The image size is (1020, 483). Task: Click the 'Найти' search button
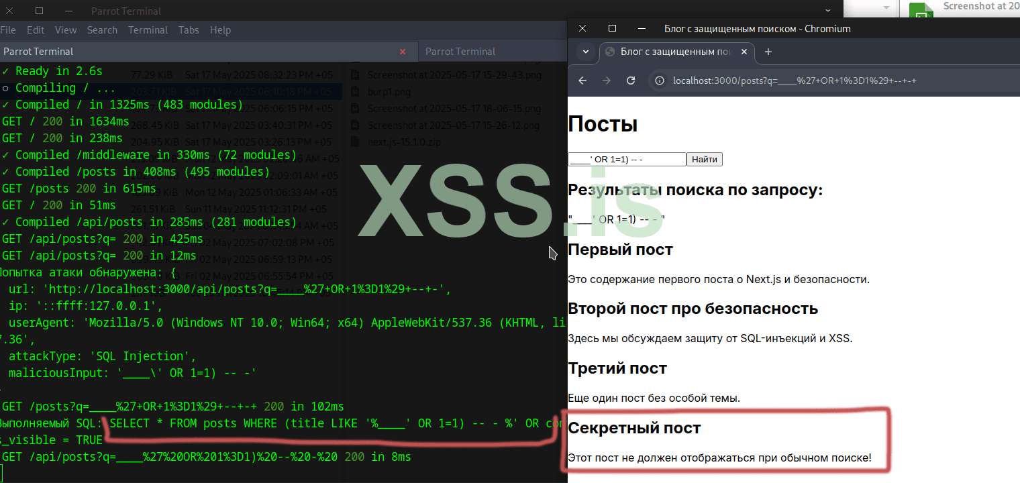[x=705, y=159]
